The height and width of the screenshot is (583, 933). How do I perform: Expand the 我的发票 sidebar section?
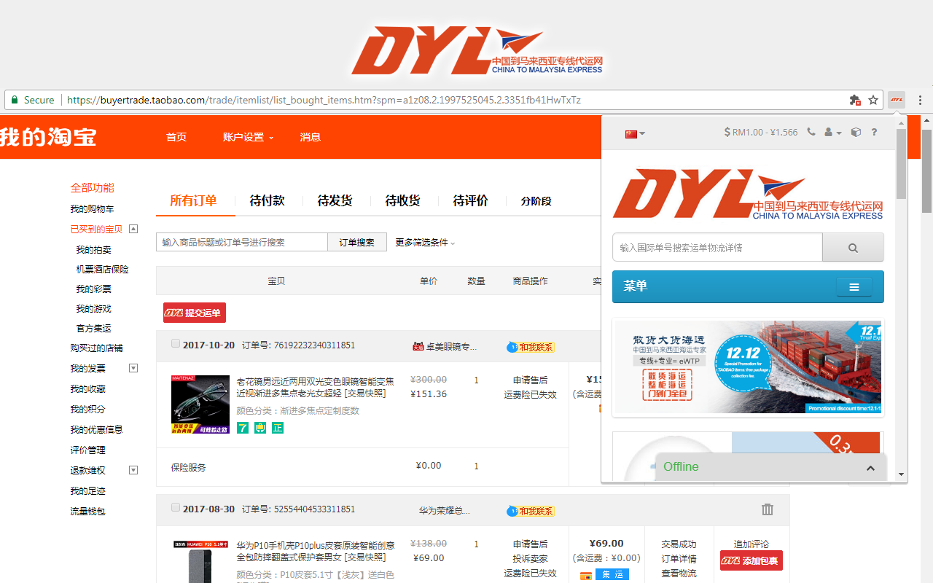pyautogui.click(x=133, y=368)
